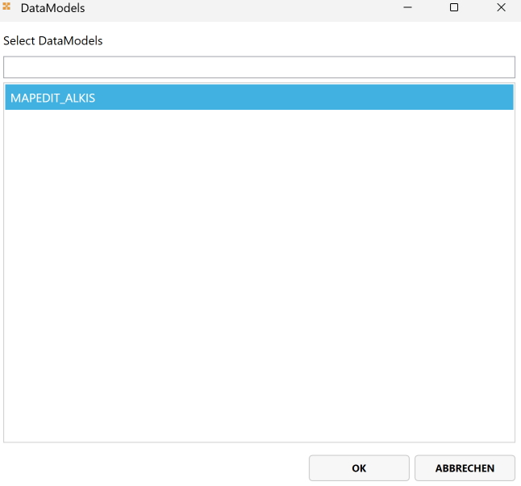Focus the search field above the list

click(258, 67)
